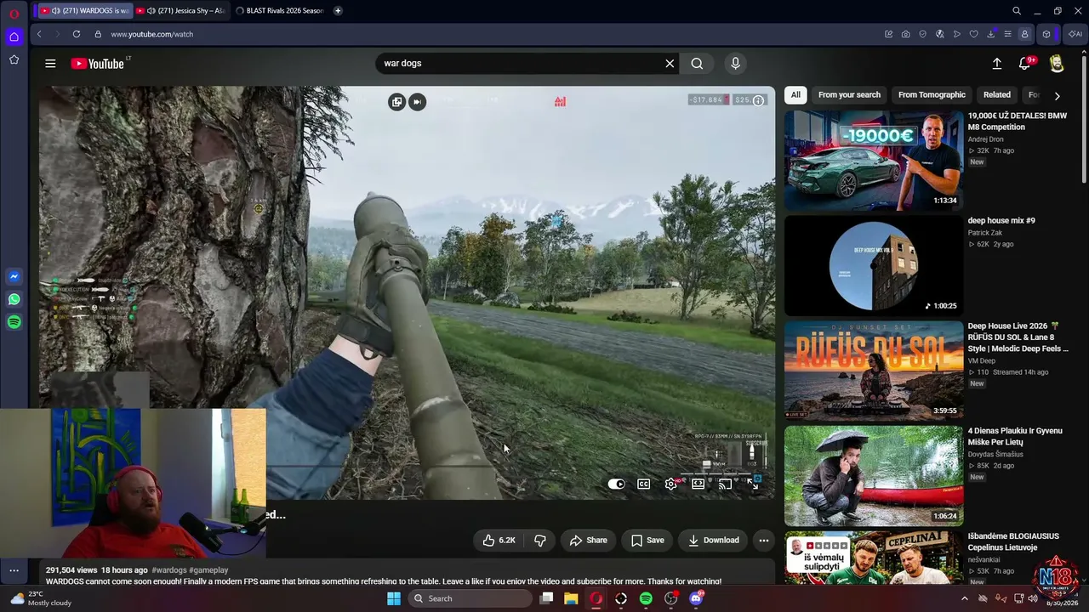Open the player settings gear
Viewport: 1089px width, 612px height.
[x=671, y=484]
